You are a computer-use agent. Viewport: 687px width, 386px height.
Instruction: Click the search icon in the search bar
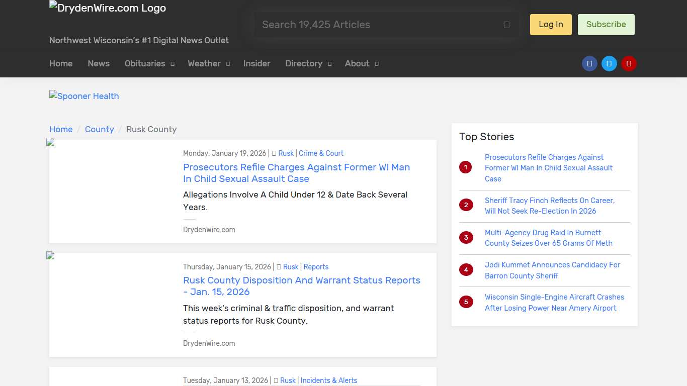(506, 25)
